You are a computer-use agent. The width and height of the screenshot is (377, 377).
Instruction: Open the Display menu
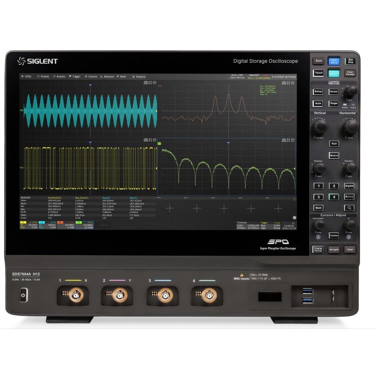43,76
